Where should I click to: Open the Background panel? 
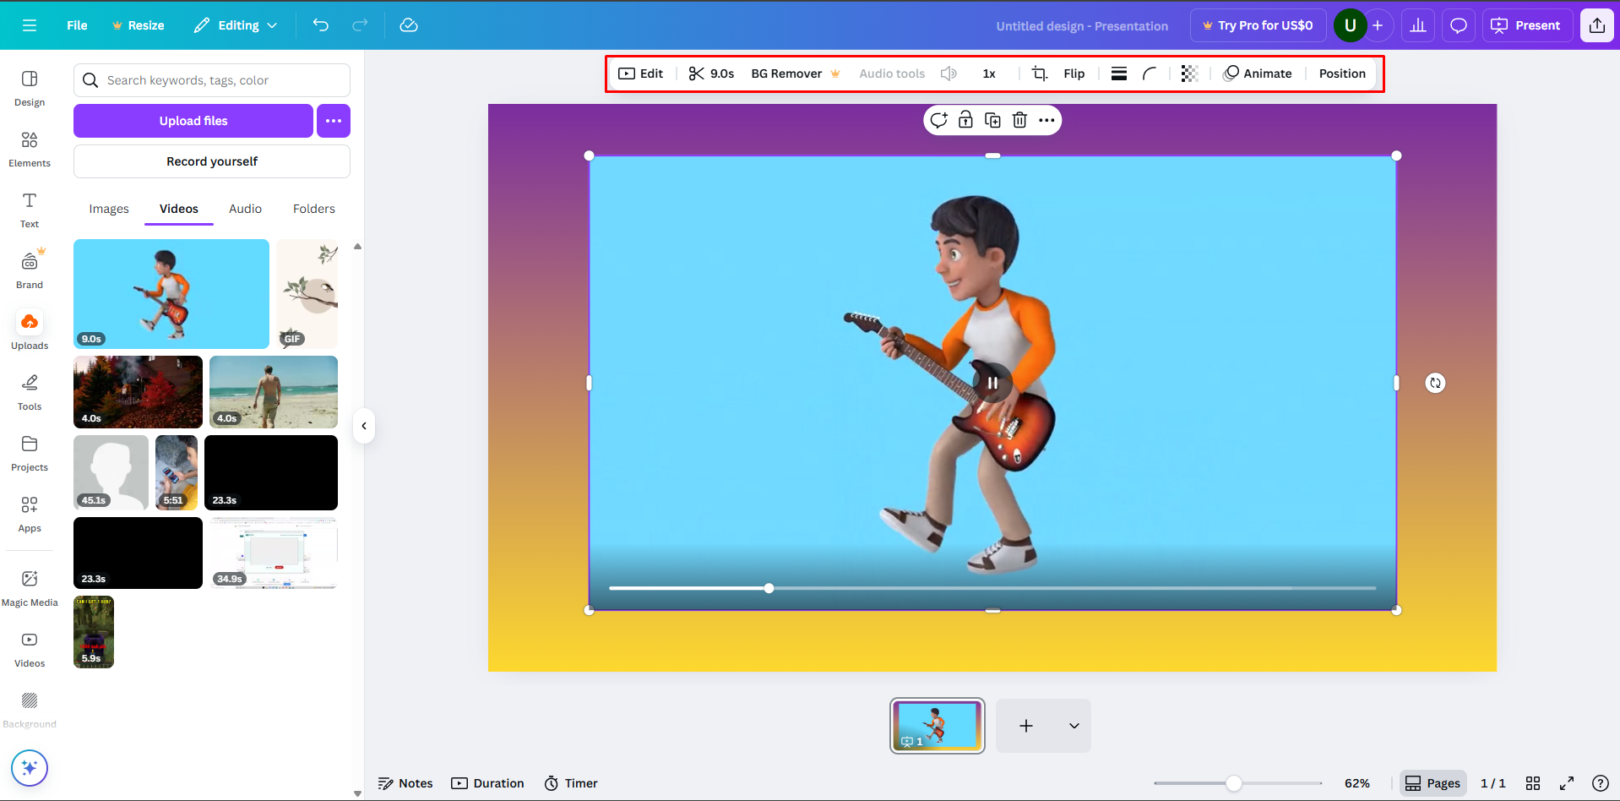30,710
